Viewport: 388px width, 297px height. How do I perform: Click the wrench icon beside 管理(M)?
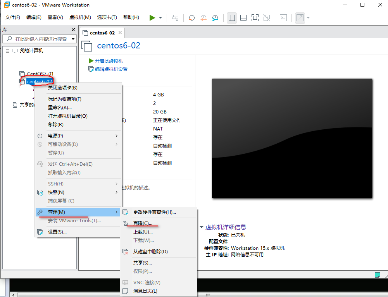40,212
